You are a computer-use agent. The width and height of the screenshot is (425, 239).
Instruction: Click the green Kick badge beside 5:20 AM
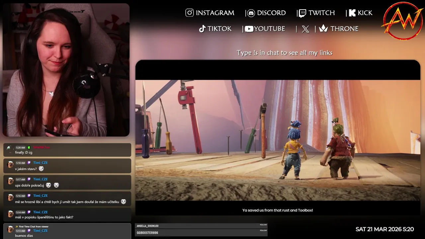[x=29, y=147]
